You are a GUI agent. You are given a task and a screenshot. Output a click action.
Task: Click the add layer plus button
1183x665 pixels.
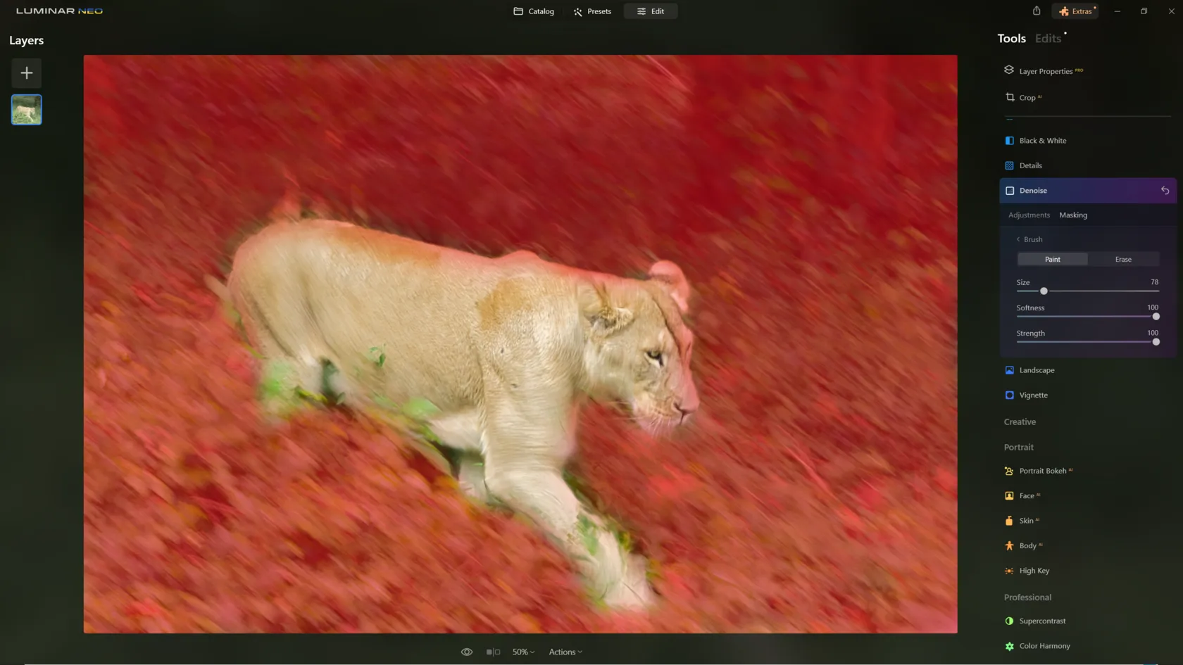(x=26, y=73)
